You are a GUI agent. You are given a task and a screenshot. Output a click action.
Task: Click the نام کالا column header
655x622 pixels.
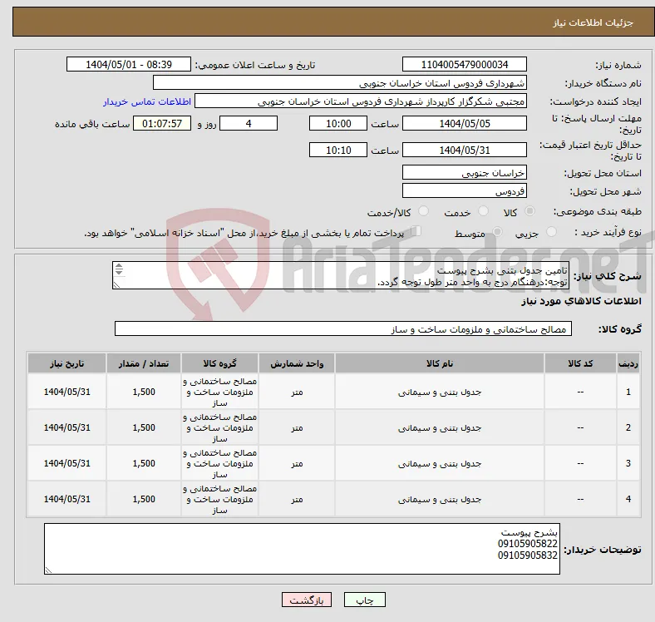pyautogui.click(x=440, y=363)
